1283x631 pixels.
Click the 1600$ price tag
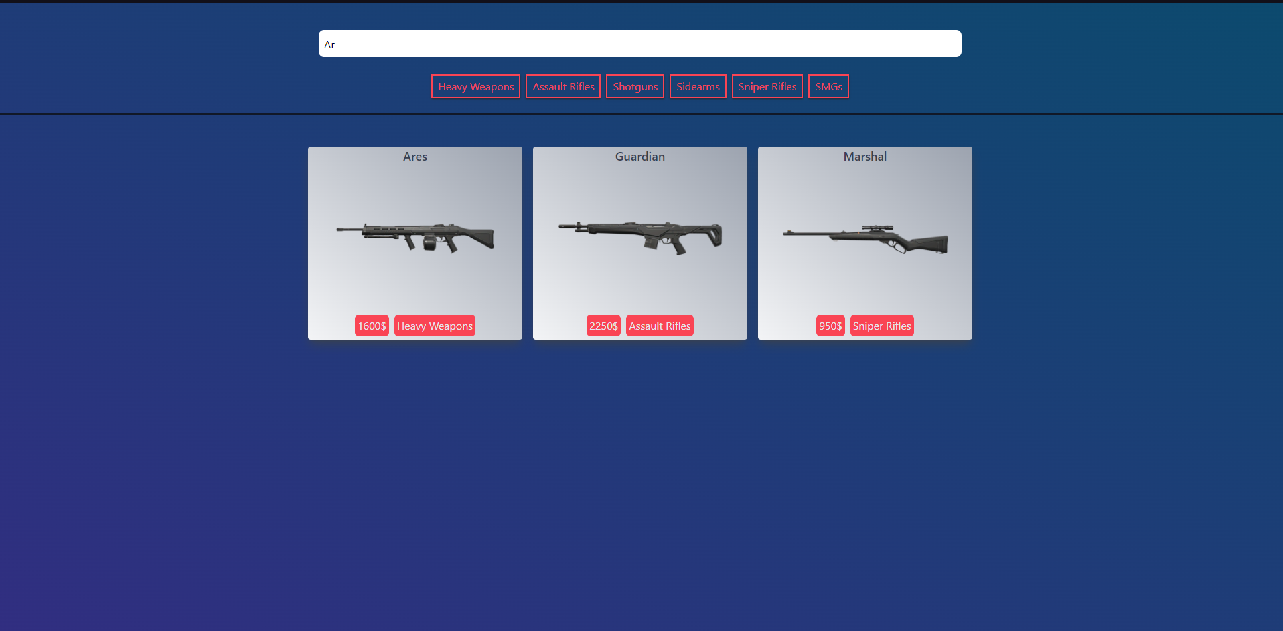(372, 326)
